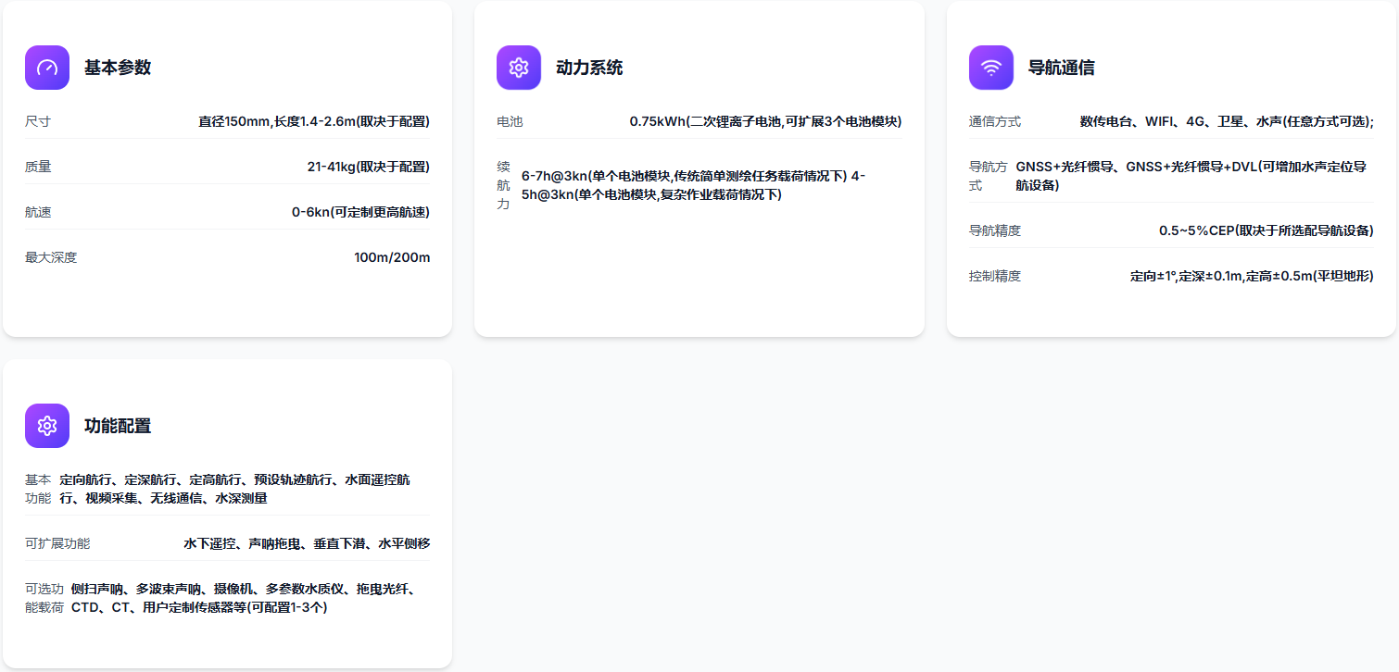
Task: Click the 21-41kg mass value text
Action: click(x=368, y=167)
